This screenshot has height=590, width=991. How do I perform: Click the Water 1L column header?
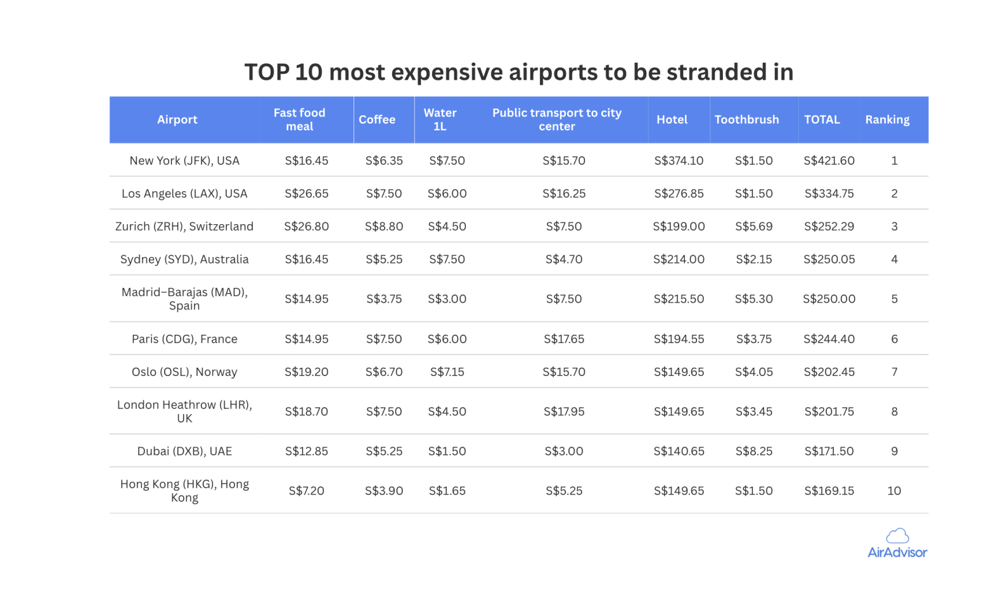tap(440, 120)
